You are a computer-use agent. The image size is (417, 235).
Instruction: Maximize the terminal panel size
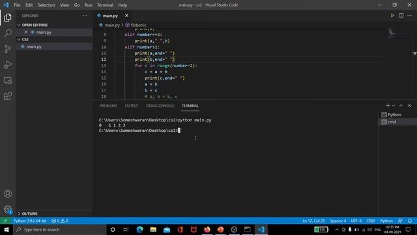[x=401, y=106]
